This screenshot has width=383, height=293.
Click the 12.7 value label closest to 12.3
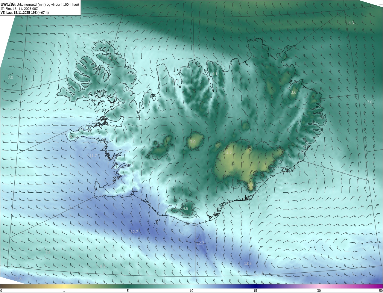(200, 243)
